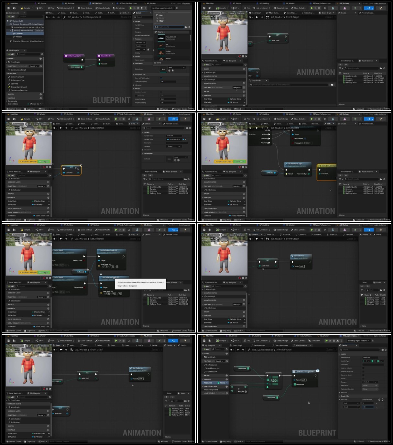Click the Collected component icon under CharacterMesh0
The image size is (393, 445).
tap(14, 33)
